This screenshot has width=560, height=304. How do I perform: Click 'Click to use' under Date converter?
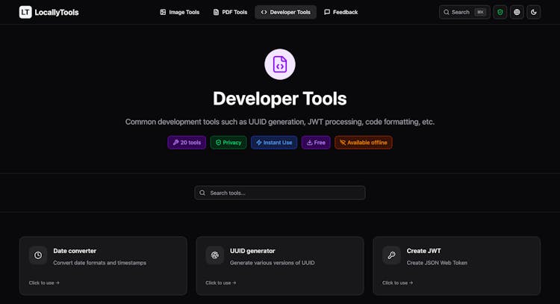[44, 282]
